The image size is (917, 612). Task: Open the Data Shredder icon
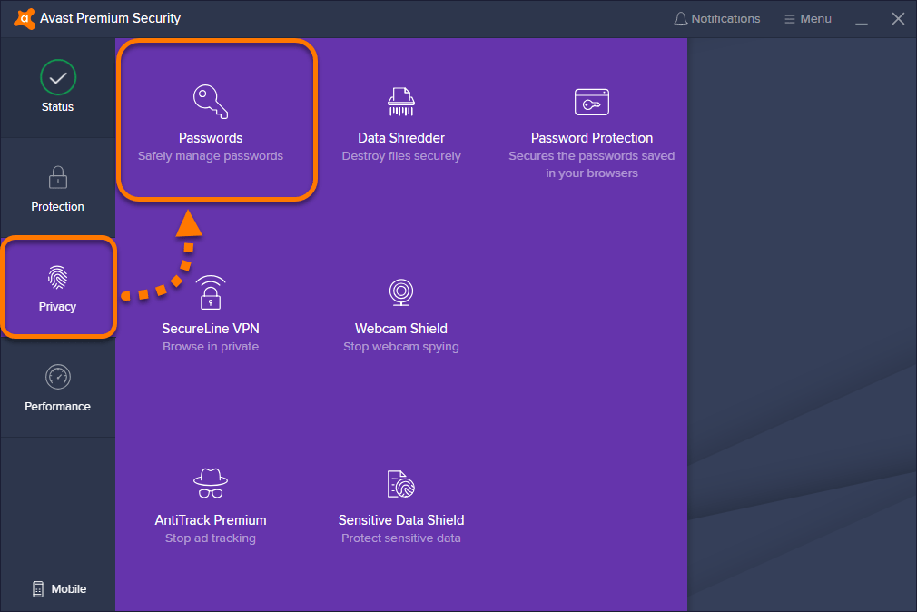click(x=401, y=102)
